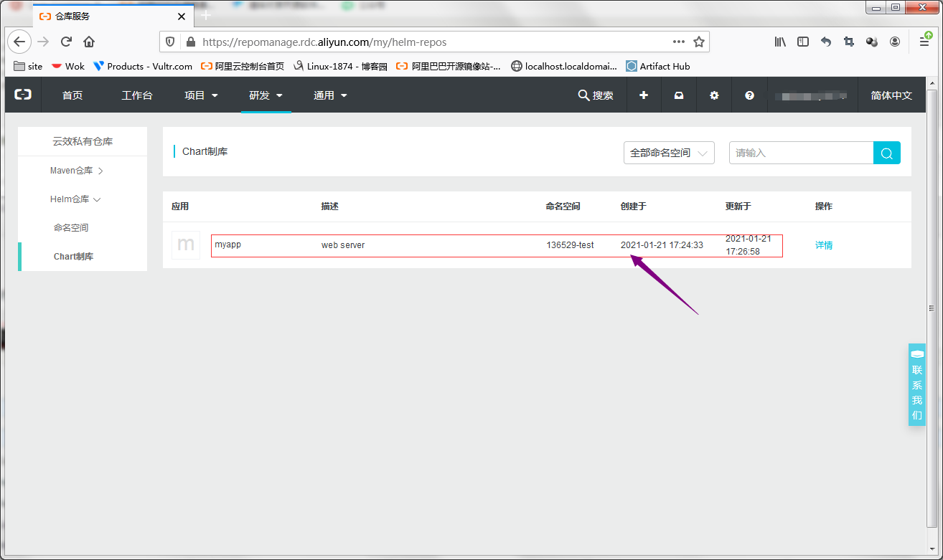Open 工作台 in top navigation
The width and height of the screenshot is (943, 560).
point(137,95)
